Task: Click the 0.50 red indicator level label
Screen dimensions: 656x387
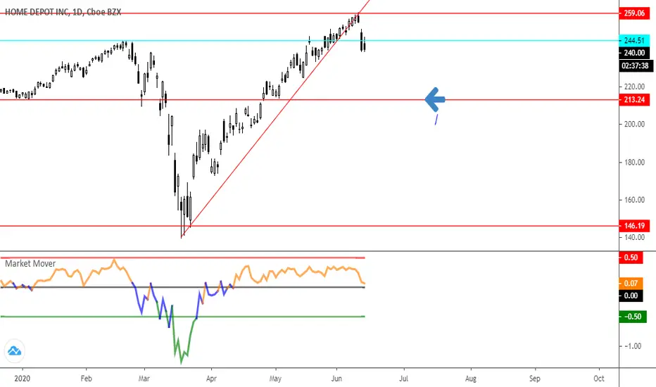Action: tap(631, 258)
